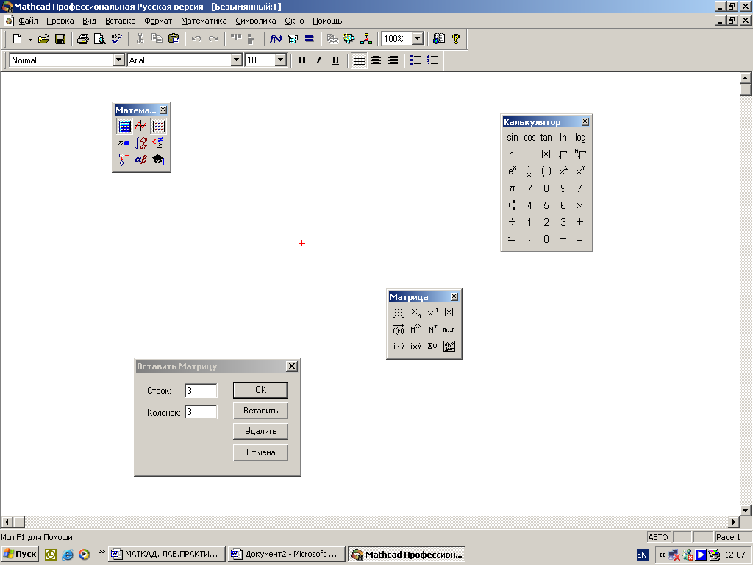Set right text alignment
The image size is (753, 565).
[393, 60]
